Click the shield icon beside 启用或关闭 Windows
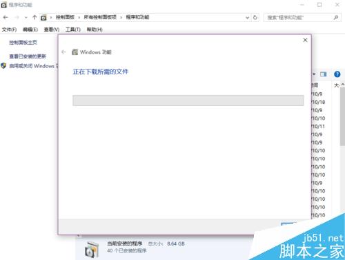345x260 pixels. click(3, 66)
